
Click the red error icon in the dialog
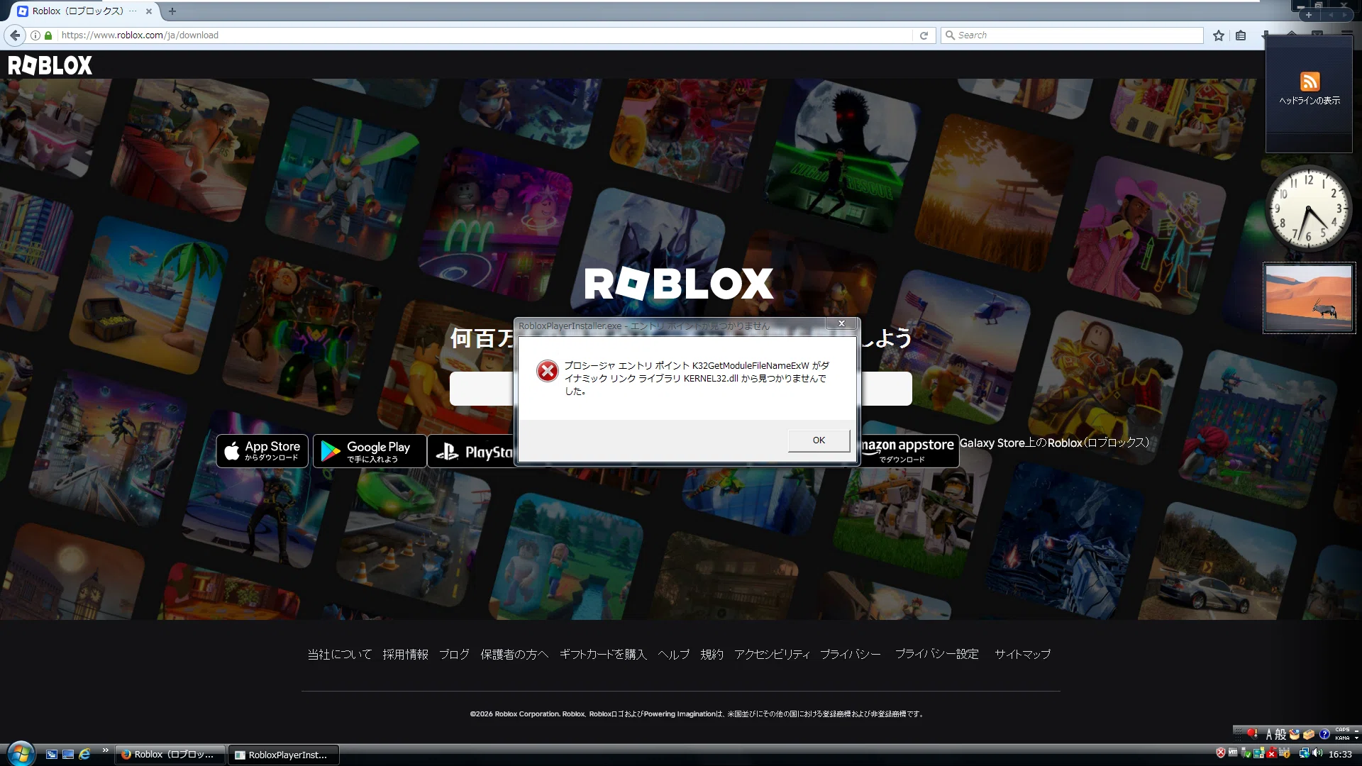coord(547,371)
